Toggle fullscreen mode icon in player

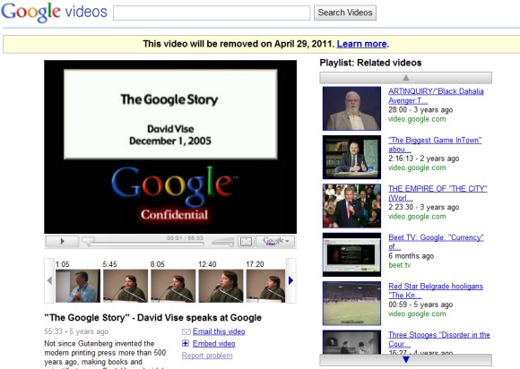246,242
